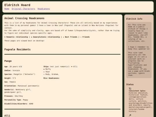Click the 'Best friends' legend entry
This screenshot has width=156, height=117.
(x=70, y=37)
